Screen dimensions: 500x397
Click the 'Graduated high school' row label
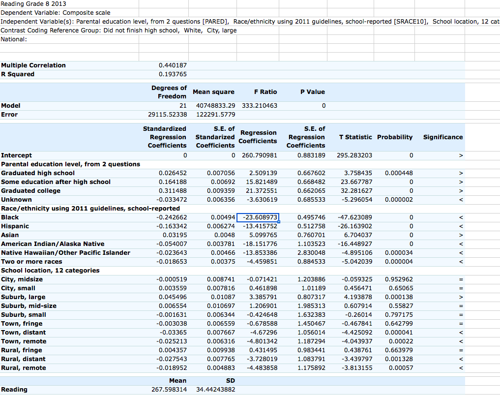click(x=38, y=173)
